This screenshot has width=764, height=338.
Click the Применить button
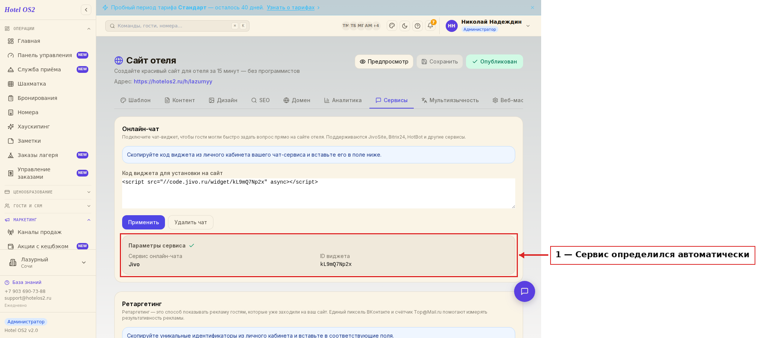(x=144, y=222)
